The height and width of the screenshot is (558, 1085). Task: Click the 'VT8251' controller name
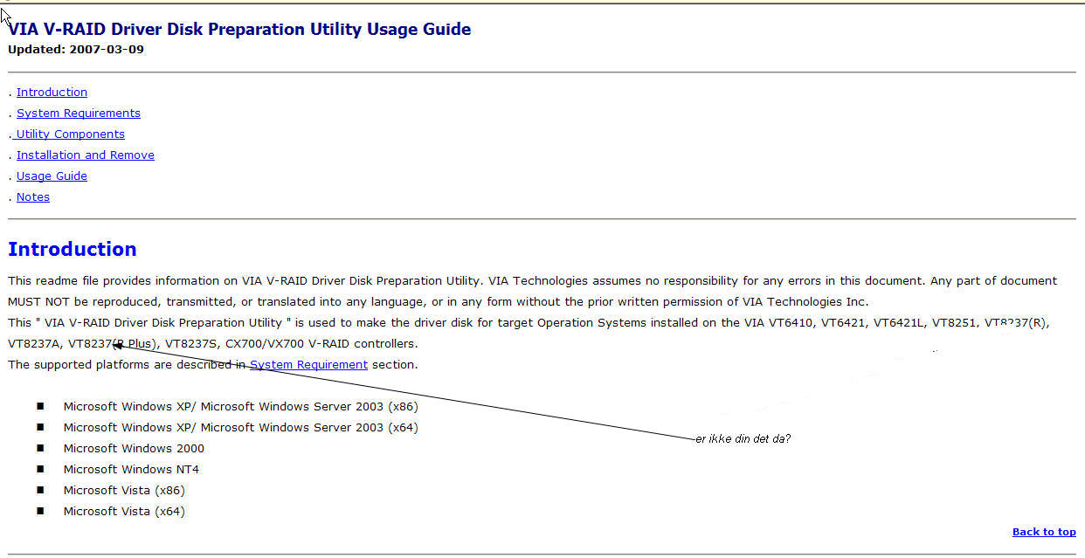pos(954,323)
